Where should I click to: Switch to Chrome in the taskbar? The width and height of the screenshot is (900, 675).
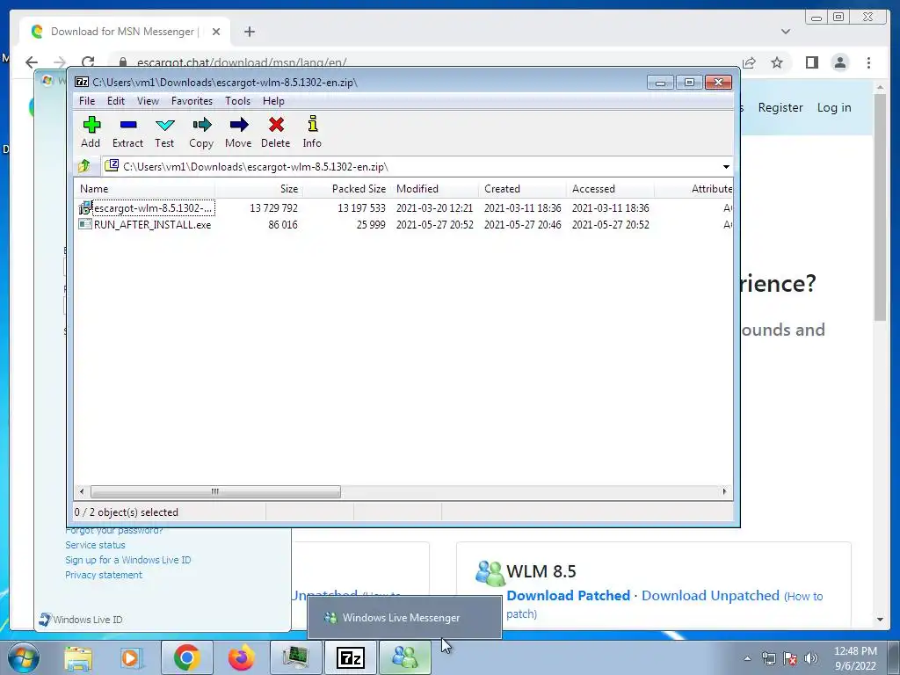(x=186, y=657)
